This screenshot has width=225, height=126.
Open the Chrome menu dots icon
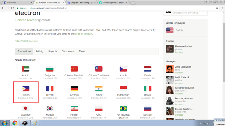coord(222,8)
